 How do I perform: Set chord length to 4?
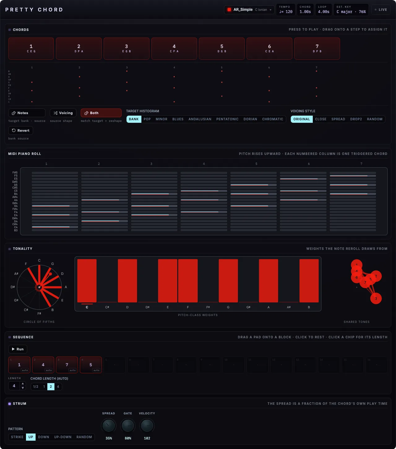(58, 387)
